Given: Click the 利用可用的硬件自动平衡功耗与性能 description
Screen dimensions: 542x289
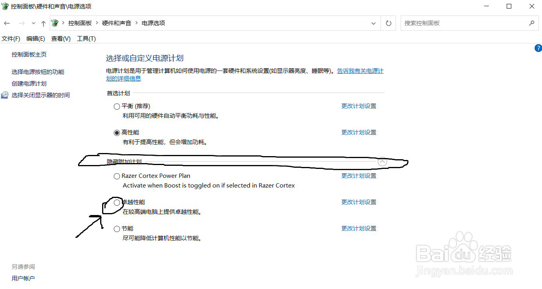Looking at the screenshot, I should point(171,116).
